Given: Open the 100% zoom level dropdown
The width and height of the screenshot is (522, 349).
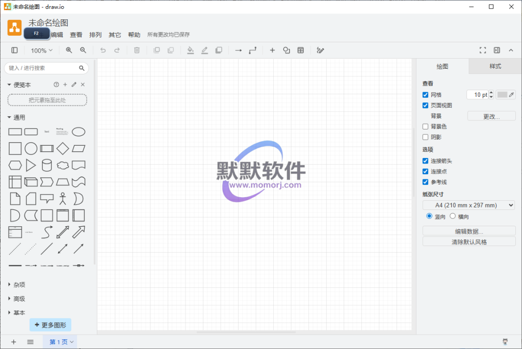Looking at the screenshot, I should point(41,50).
